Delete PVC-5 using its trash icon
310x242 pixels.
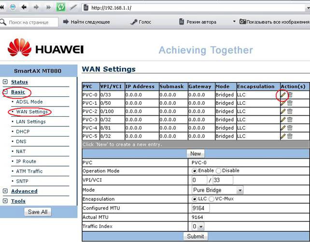[x=290, y=136]
